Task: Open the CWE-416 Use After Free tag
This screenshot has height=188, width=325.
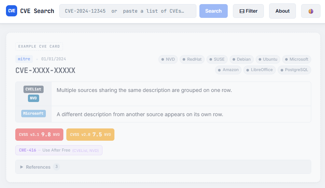Action: coord(59,150)
